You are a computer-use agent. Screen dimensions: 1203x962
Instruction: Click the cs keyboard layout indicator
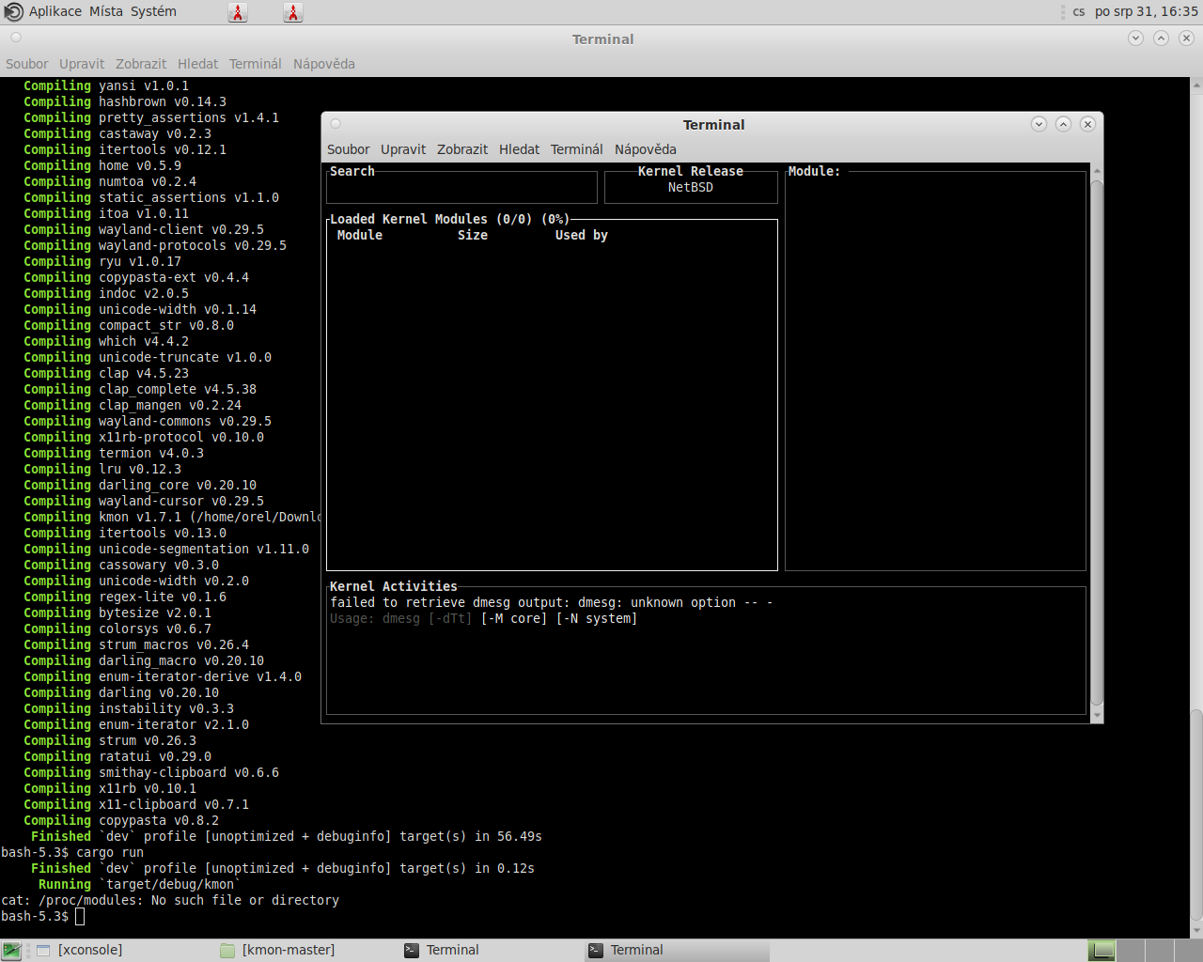click(1079, 11)
